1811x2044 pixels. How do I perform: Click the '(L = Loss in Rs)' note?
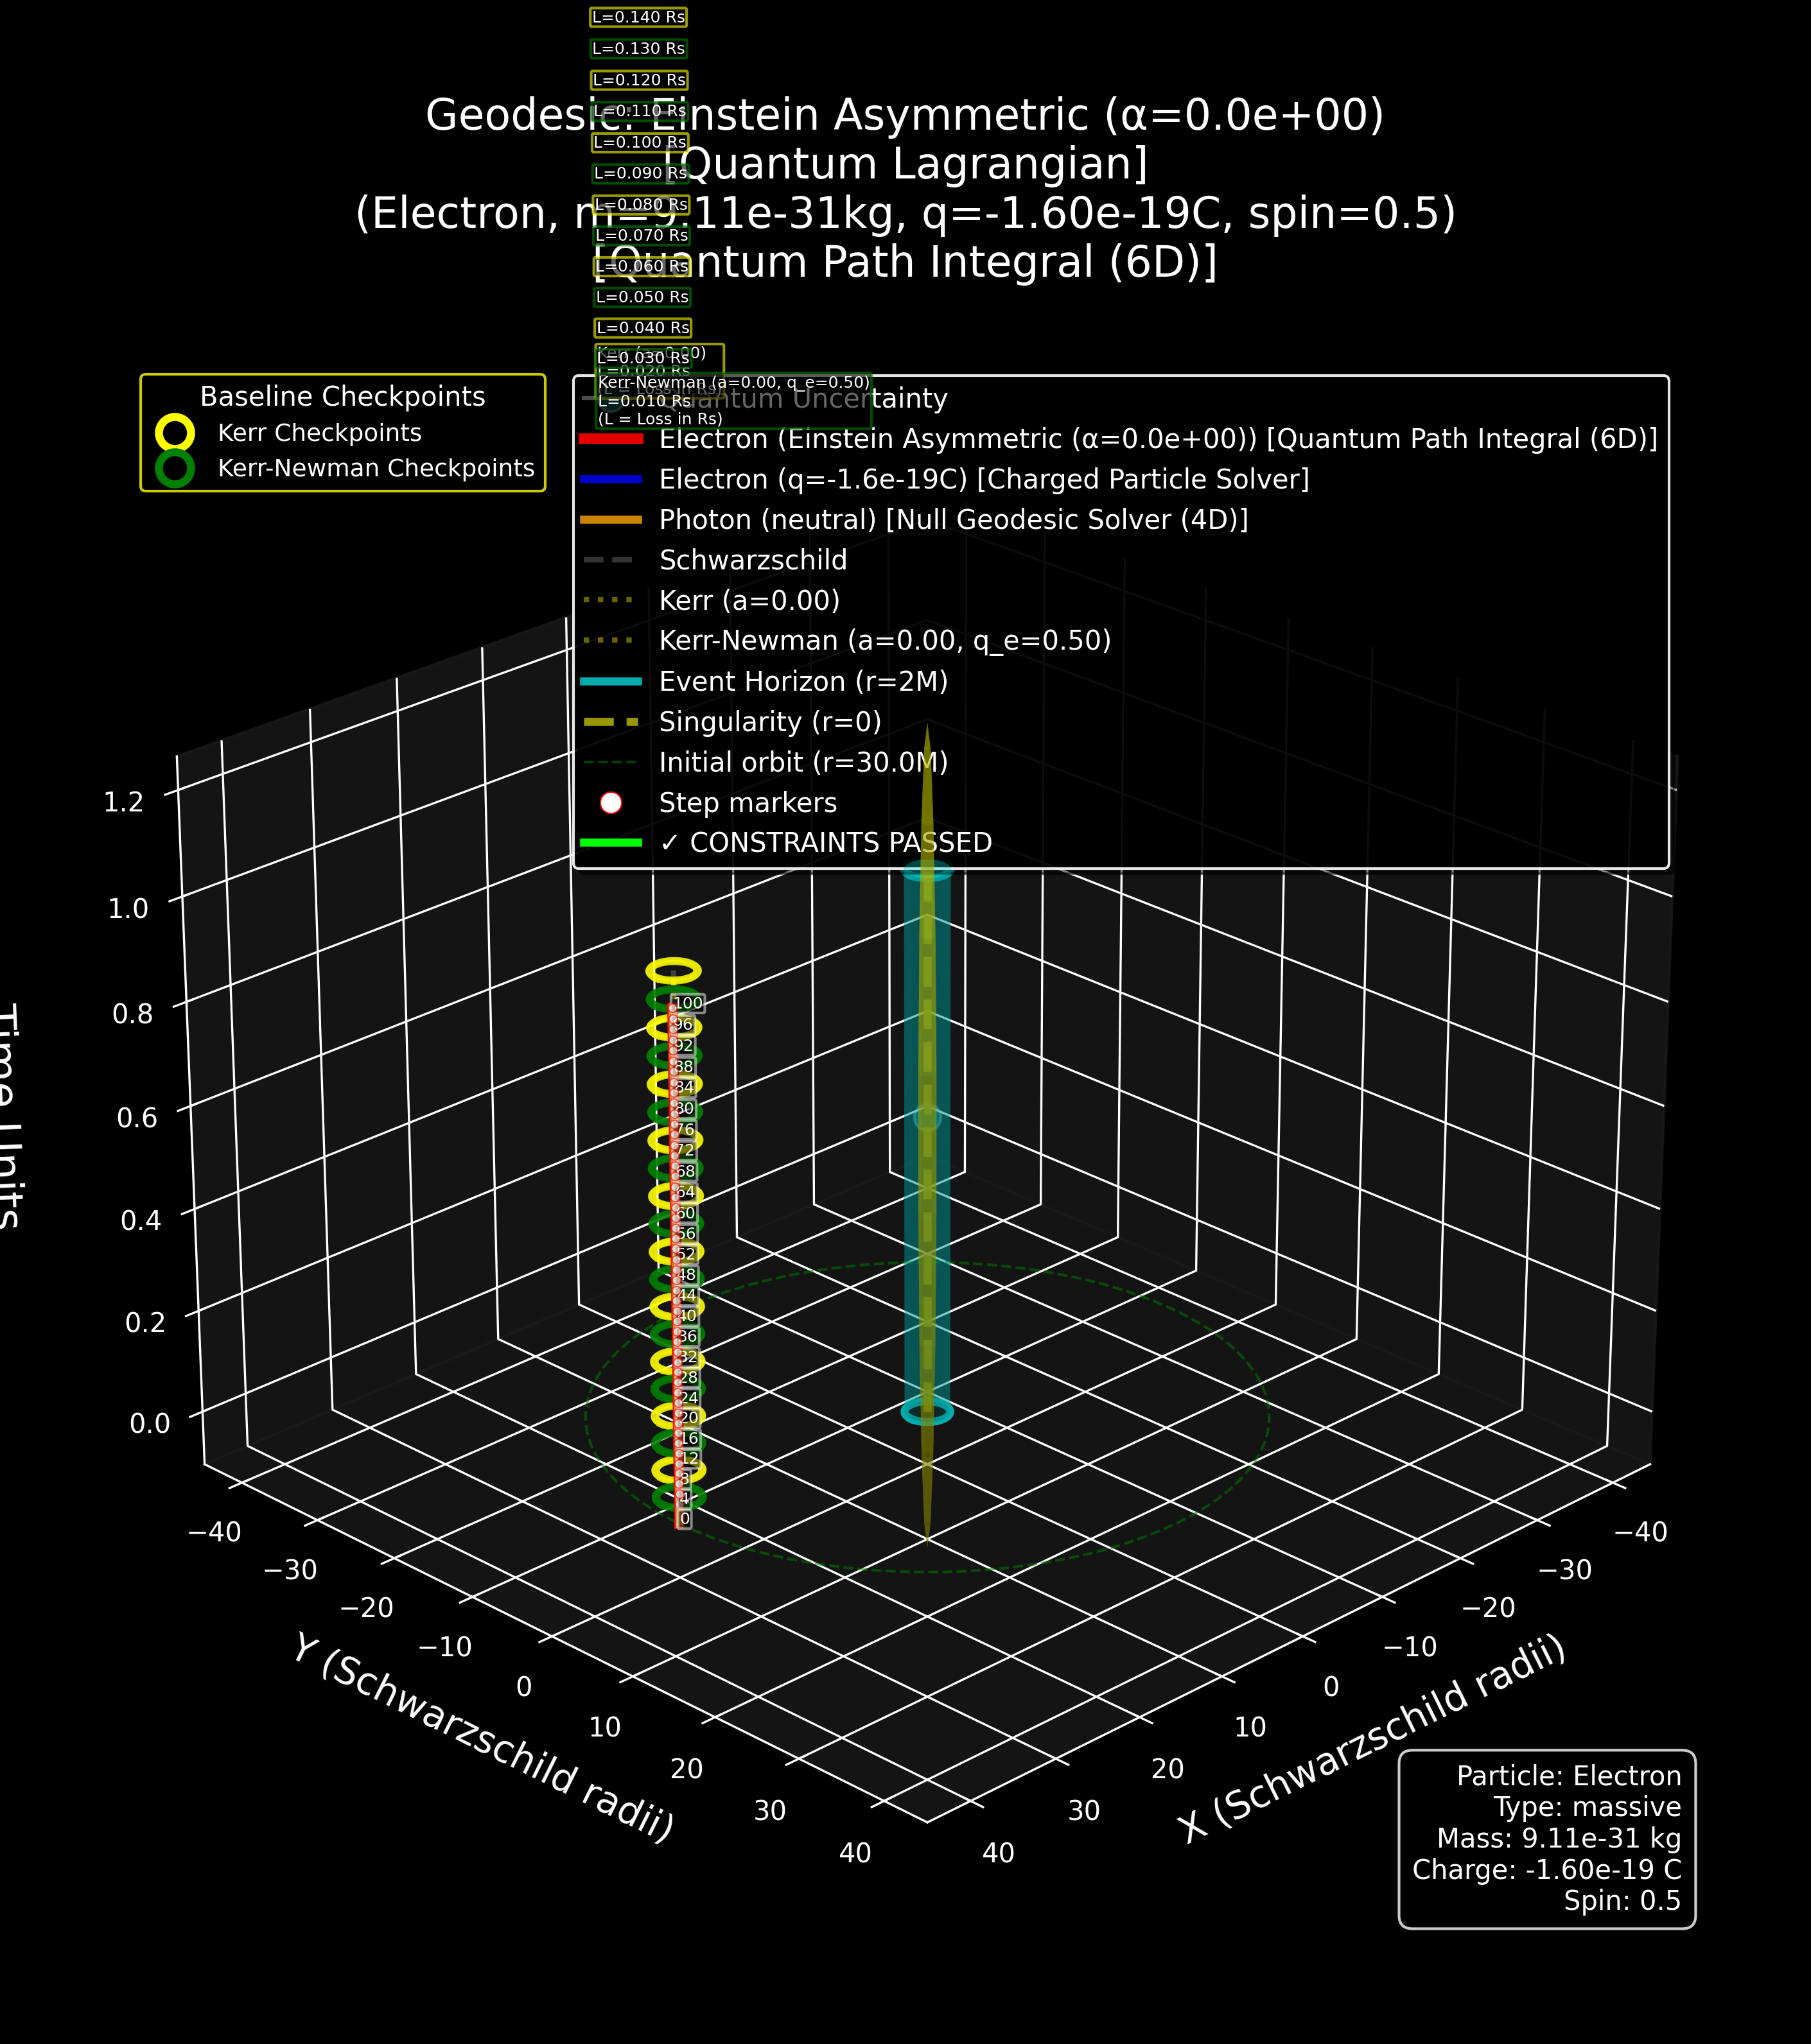[660, 419]
